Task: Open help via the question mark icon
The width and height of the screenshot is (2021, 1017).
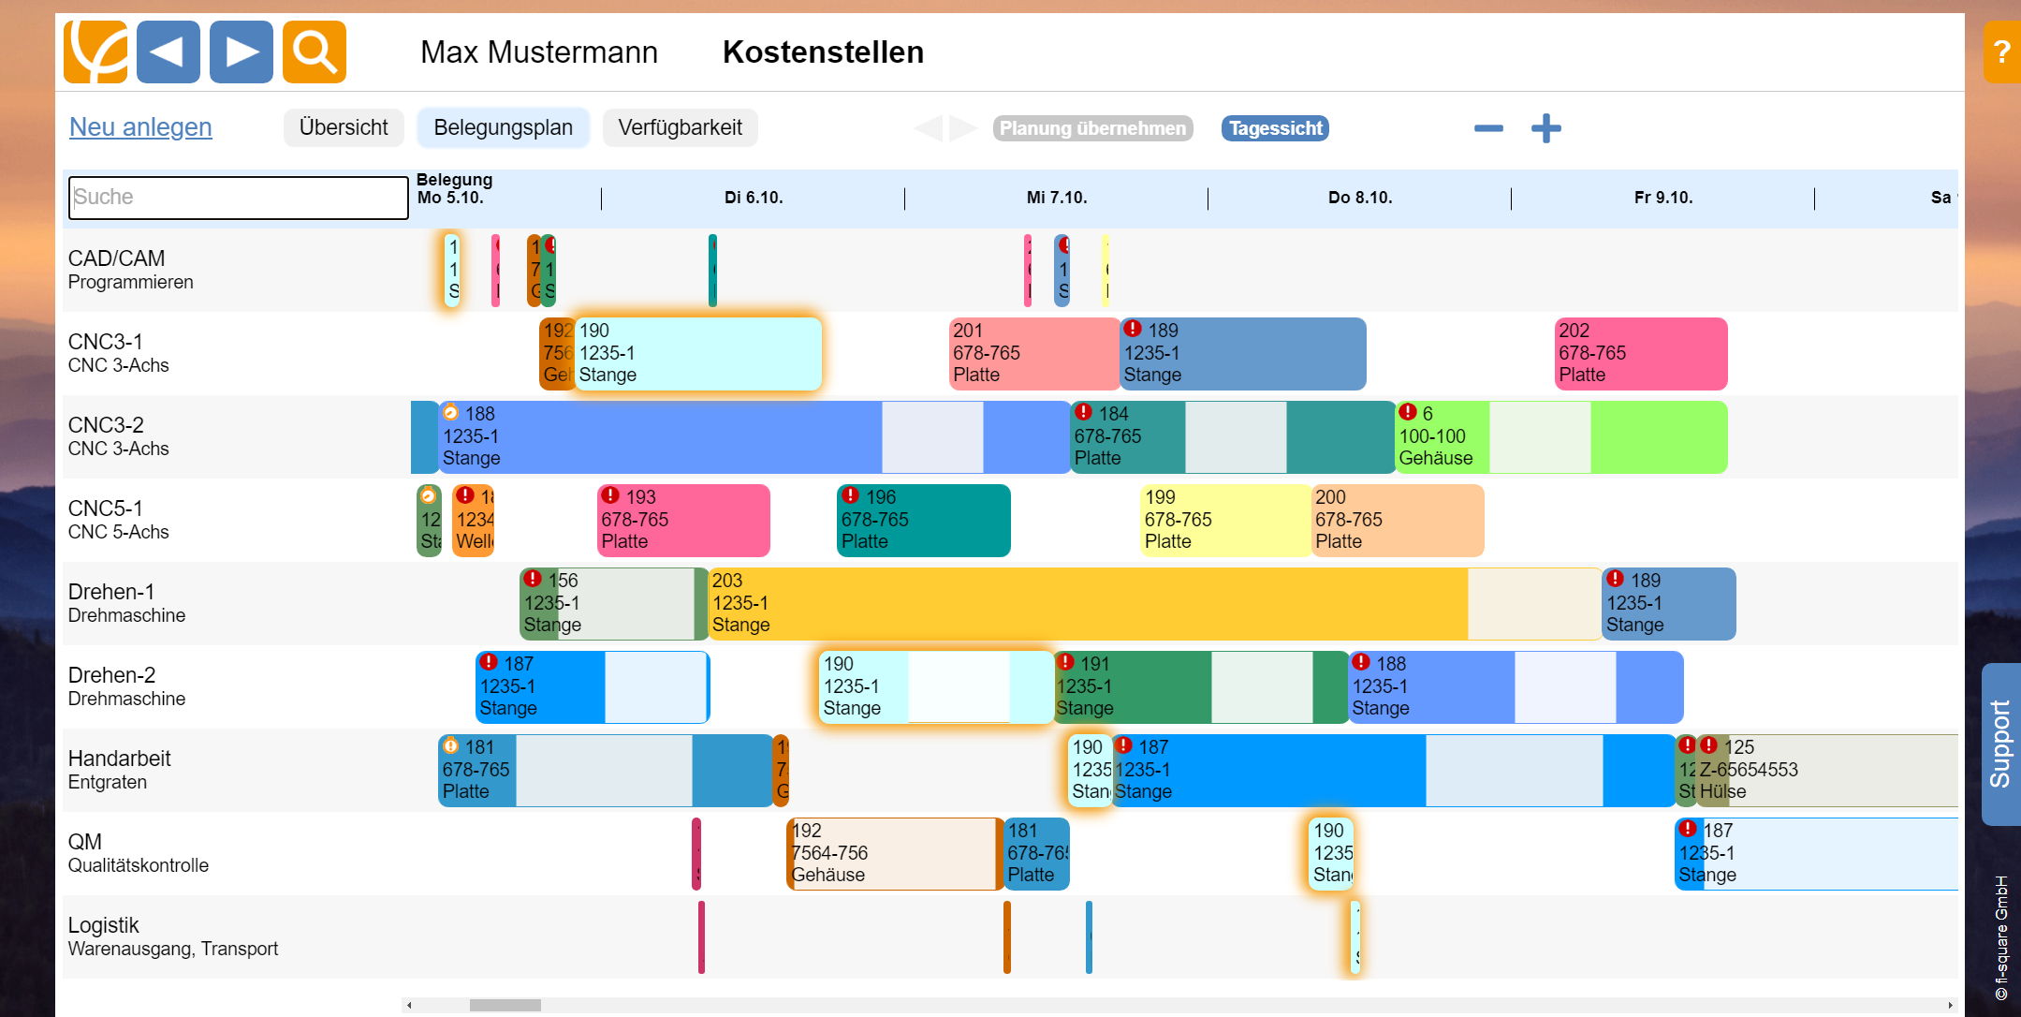Action: [x=2001, y=52]
